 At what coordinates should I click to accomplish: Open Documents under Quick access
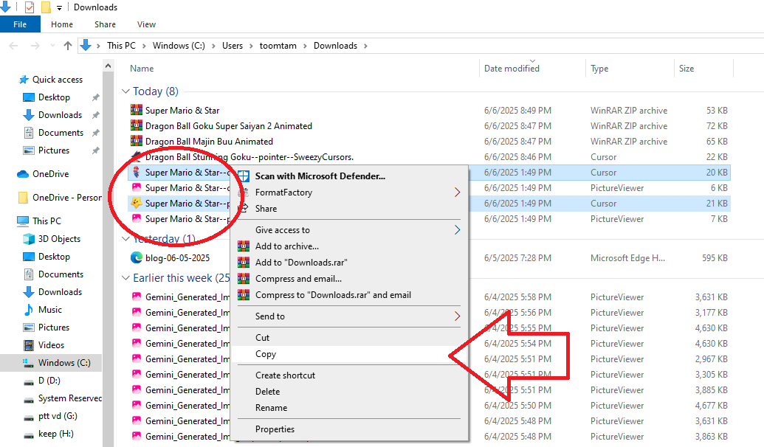pos(61,133)
